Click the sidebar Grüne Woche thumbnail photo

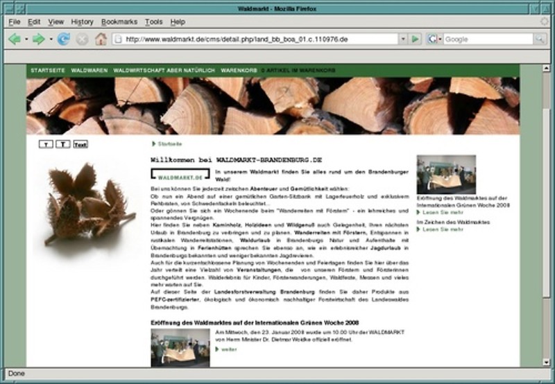[x=446, y=174]
